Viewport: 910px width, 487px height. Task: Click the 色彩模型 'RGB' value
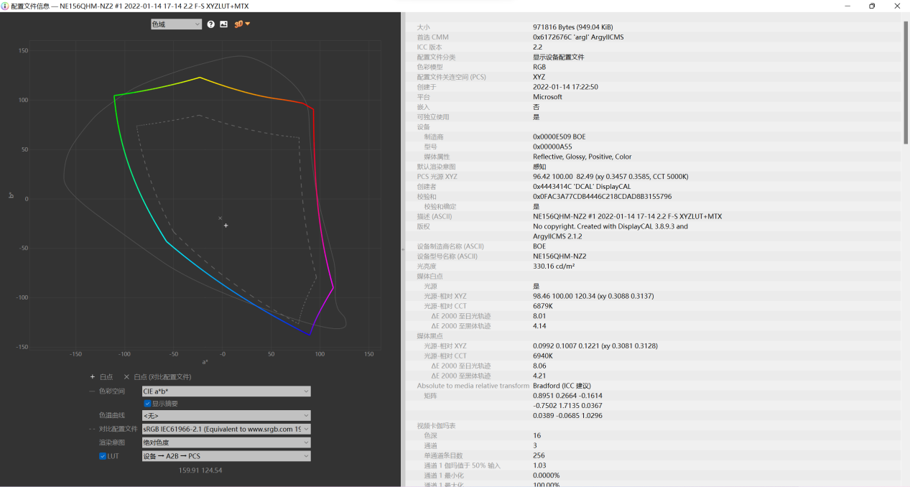coord(539,67)
